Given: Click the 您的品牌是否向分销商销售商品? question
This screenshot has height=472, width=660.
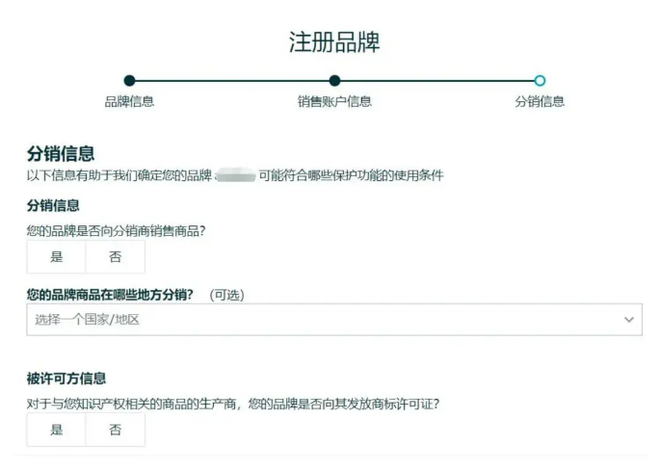Looking at the screenshot, I should (x=116, y=231).
